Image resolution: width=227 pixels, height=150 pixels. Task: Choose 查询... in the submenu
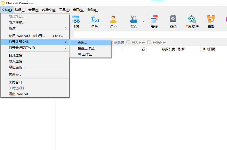[90, 42]
